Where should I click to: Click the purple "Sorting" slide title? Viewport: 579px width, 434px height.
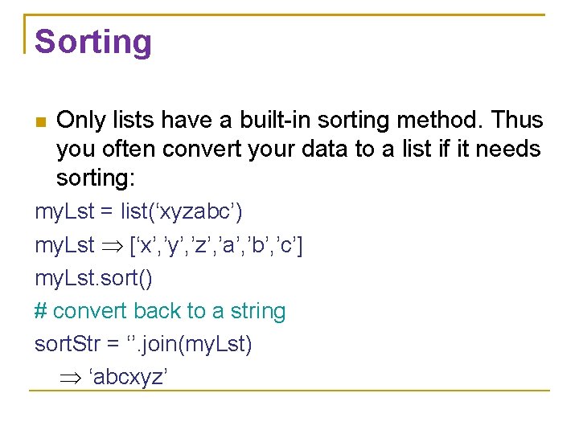[x=93, y=42]
